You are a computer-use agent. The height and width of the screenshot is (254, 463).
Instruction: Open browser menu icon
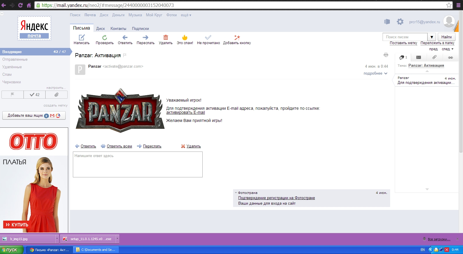pyautogui.click(x=458, y=5)
